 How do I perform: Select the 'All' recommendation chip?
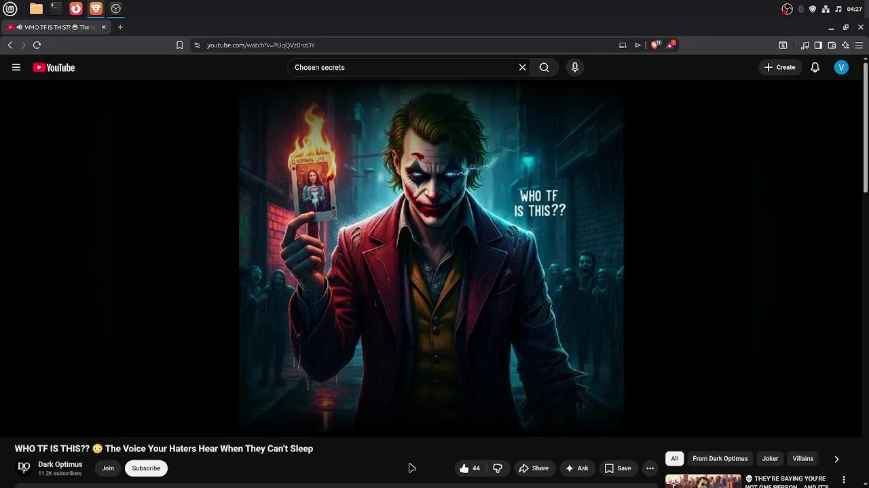tap(674, 458)
